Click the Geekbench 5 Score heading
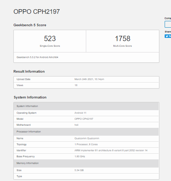The height and width of the screenshot is (181, 171). (30, 25)
